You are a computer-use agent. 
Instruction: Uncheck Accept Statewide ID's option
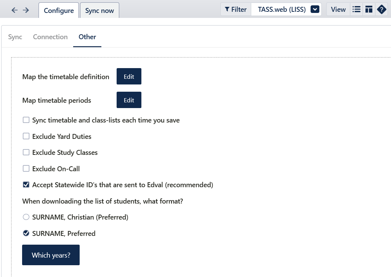coord(26,185)
